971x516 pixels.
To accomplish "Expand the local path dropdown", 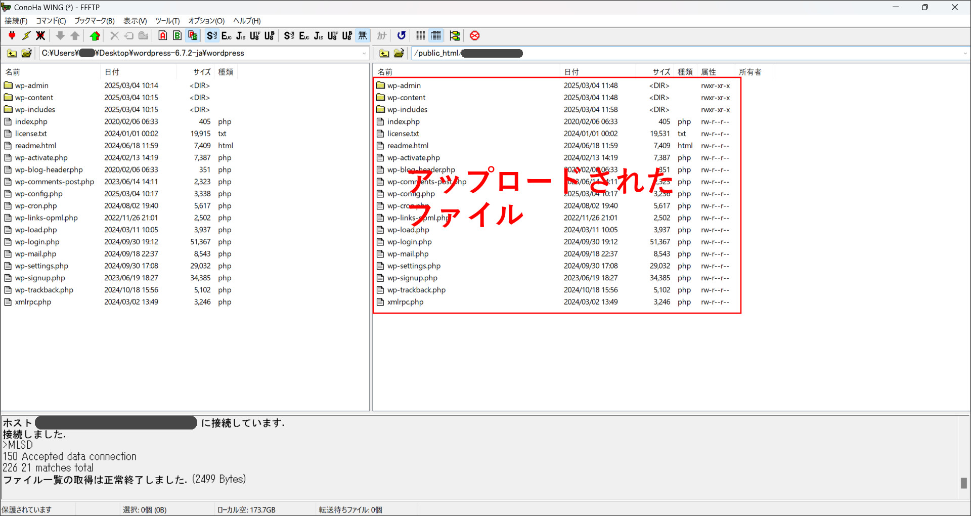I will click(364, 53).
